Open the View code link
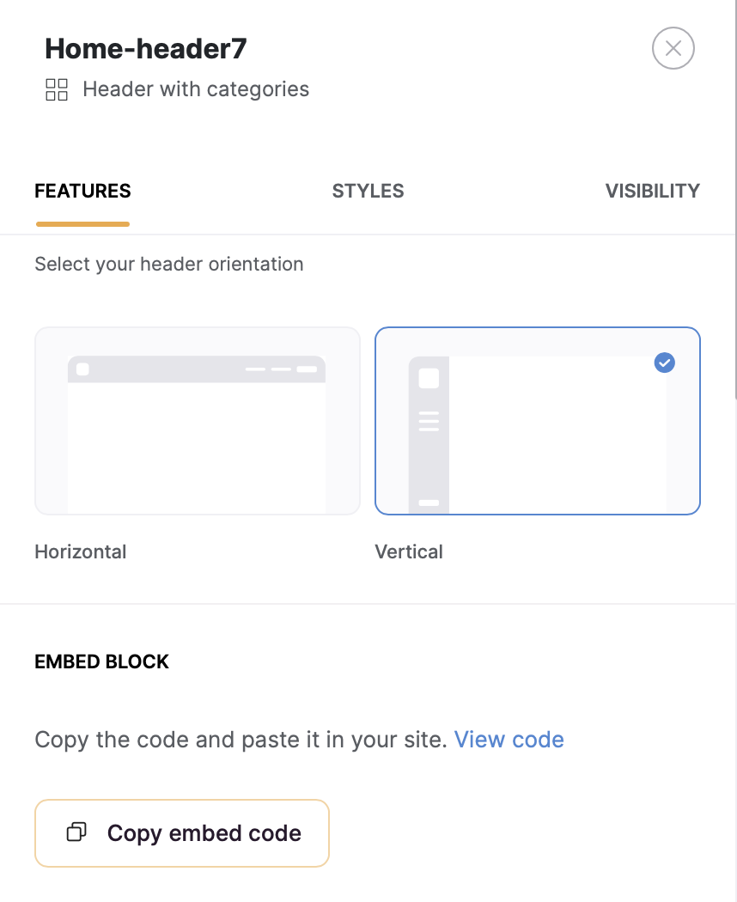 pos(509,740)
